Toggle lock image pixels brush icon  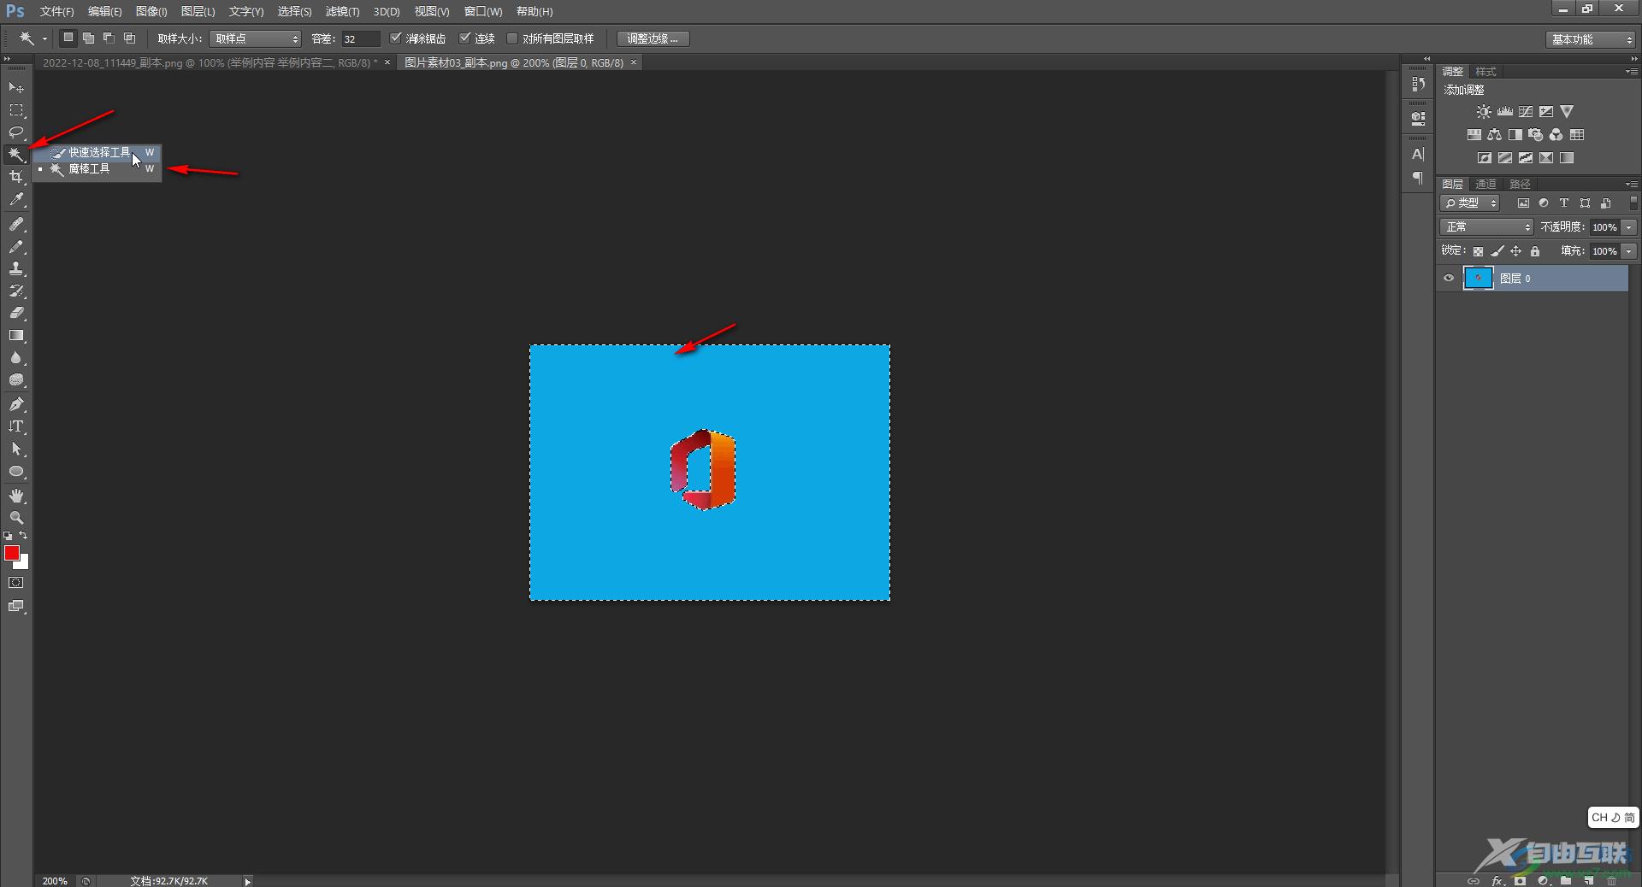(1497, 251)
